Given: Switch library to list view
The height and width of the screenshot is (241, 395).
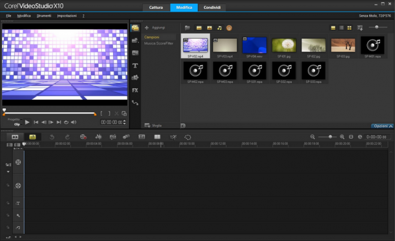Looking at the screenshot, I should click(341, 28).
